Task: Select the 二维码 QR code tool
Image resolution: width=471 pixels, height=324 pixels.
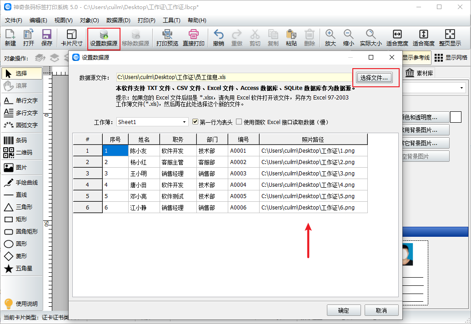Action: (22, 153)
